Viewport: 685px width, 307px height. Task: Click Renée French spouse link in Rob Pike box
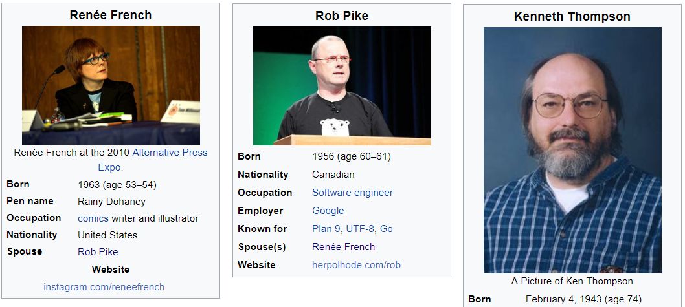point(343,247)
